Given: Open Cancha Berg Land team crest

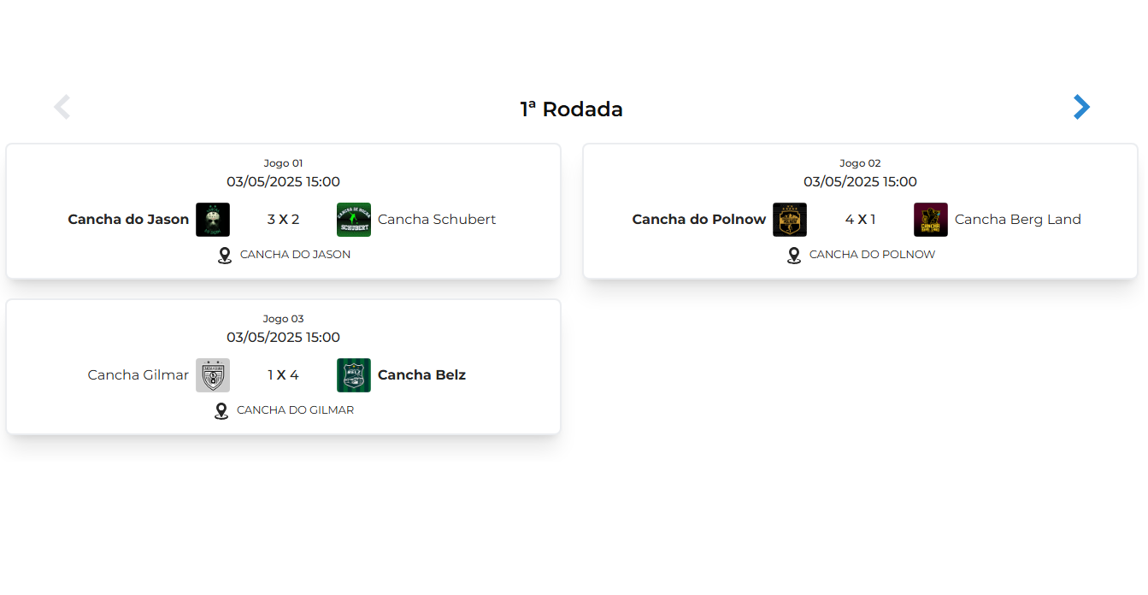Looking at the screenshot, I should (x=931, y=220).
